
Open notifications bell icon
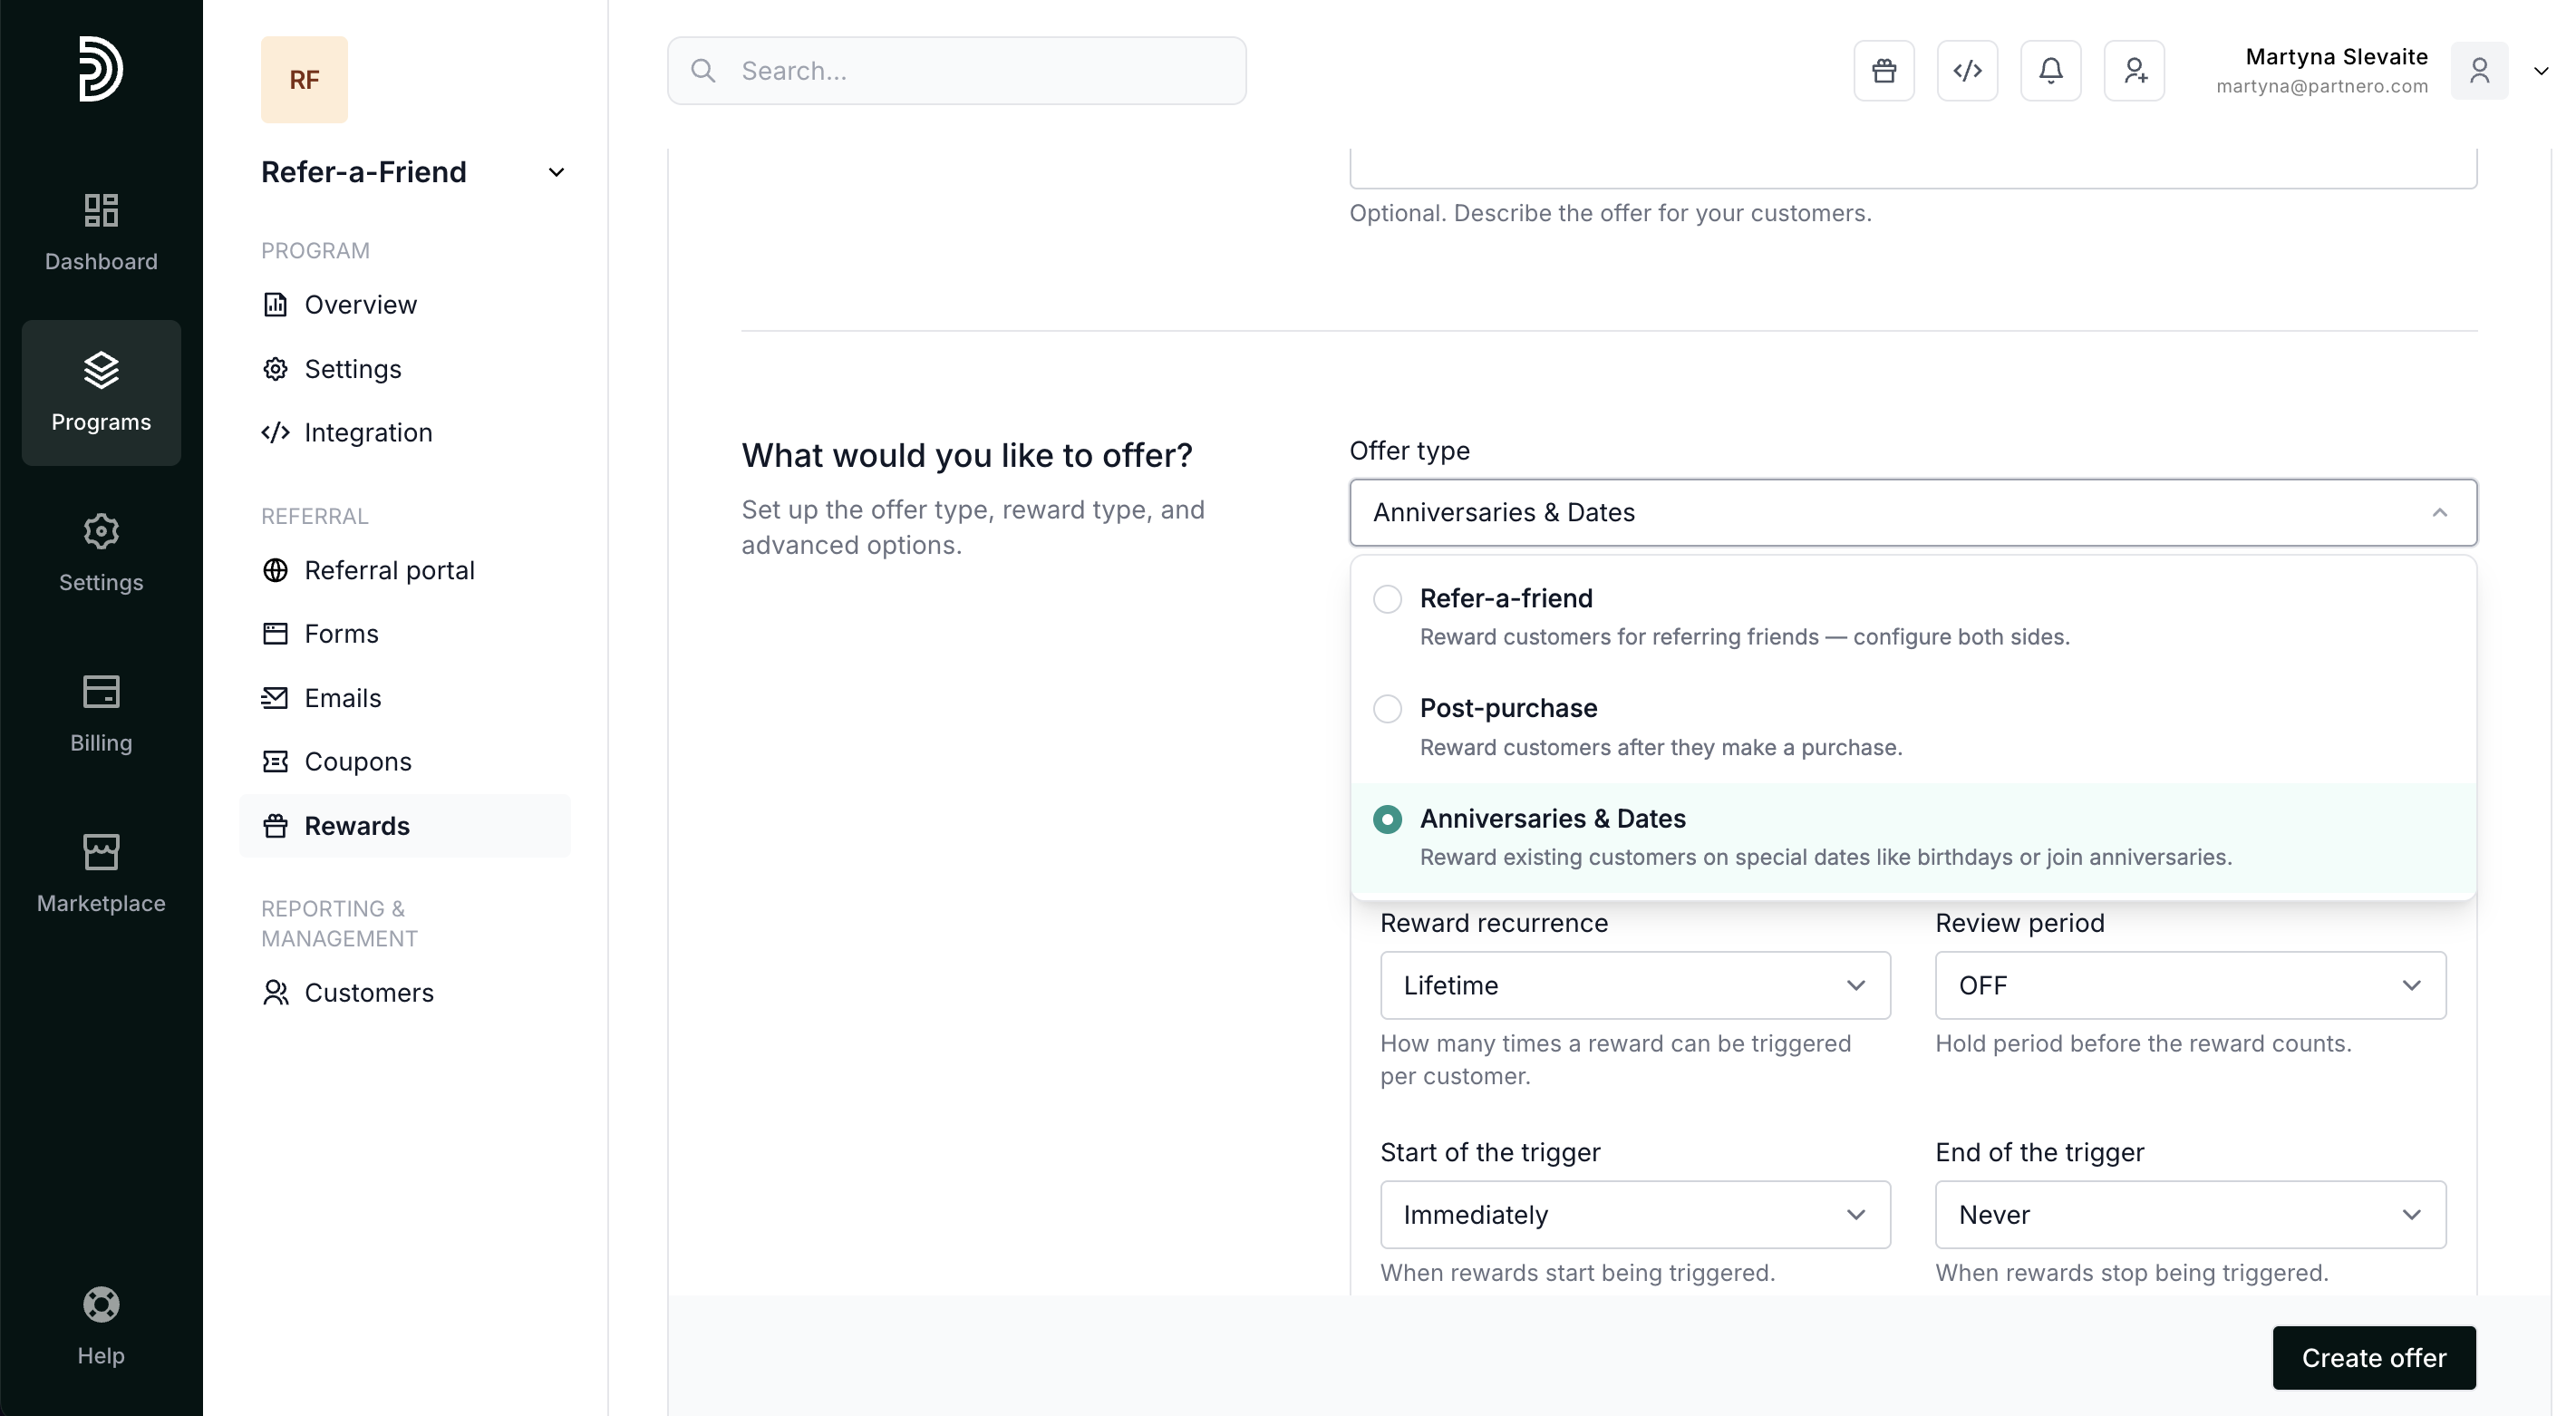(2051, 71)
